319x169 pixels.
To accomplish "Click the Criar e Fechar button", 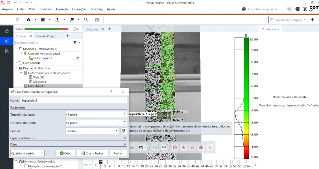I will (x=92, y=153).
